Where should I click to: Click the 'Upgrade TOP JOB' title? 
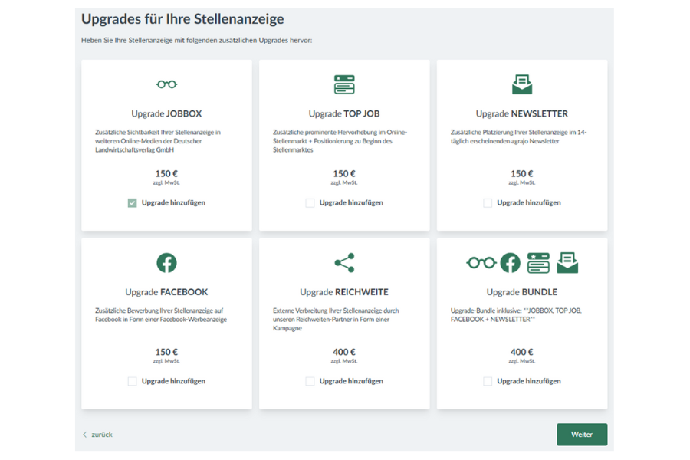(344, 113)
